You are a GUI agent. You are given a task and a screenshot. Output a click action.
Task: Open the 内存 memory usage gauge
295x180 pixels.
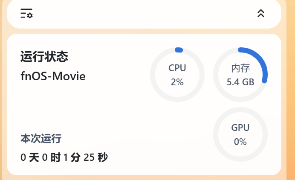coord(240,75)
